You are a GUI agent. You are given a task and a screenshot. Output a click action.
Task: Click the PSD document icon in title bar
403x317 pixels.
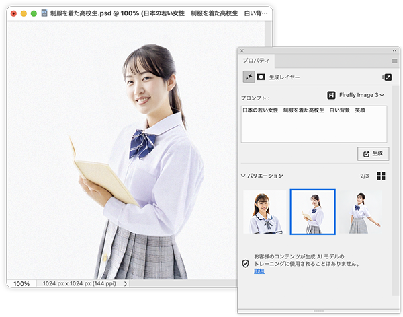[44, 13]
